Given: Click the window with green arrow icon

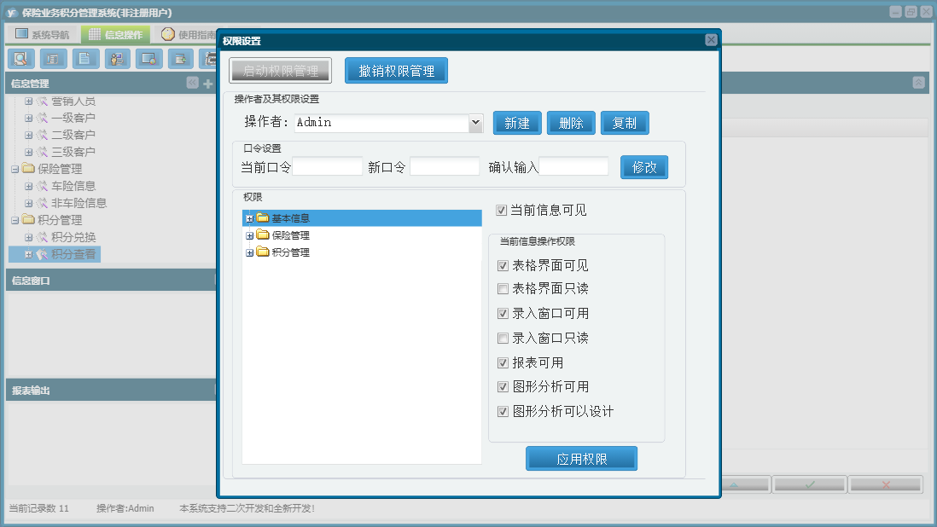Looking at the screenshot, I should click(180, 59).
